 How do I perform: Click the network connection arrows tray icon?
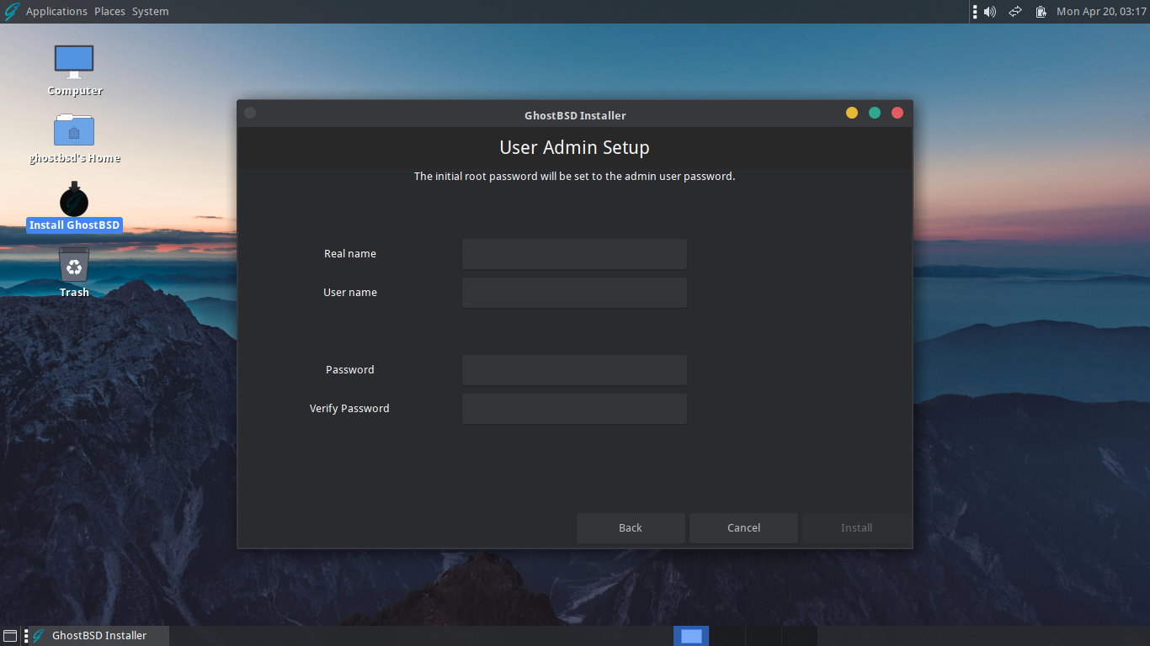(x=1015, y=12)
